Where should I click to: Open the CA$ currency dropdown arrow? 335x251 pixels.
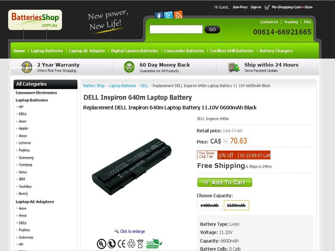[x=226, y=141]
